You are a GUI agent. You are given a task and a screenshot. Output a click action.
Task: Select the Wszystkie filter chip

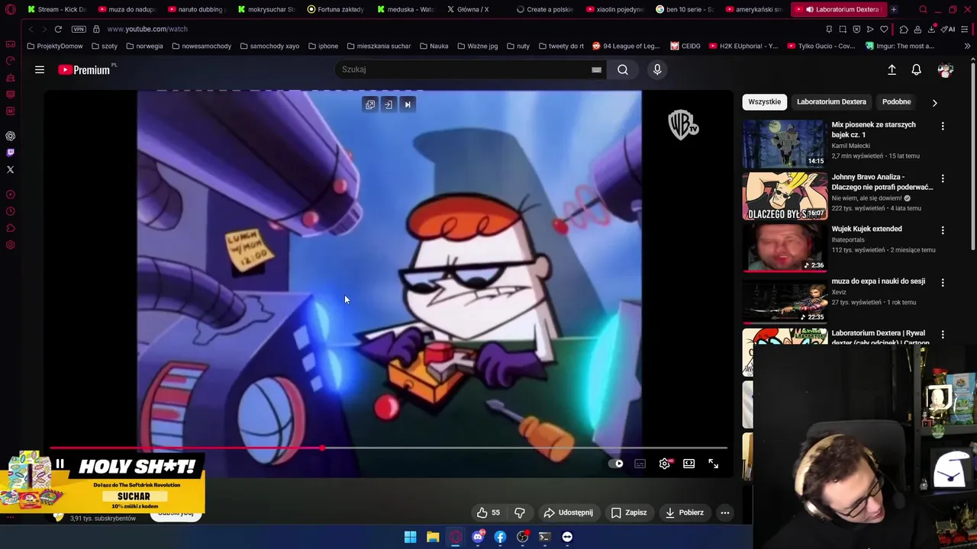pyautogui.click(x=764, y=101)
